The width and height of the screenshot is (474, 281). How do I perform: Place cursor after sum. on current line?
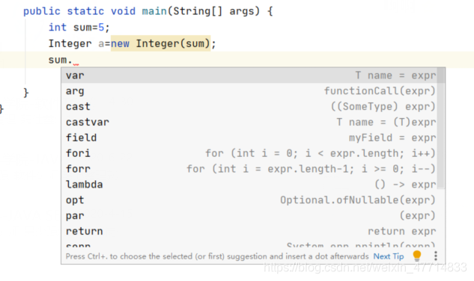click(x=74, y=60)
